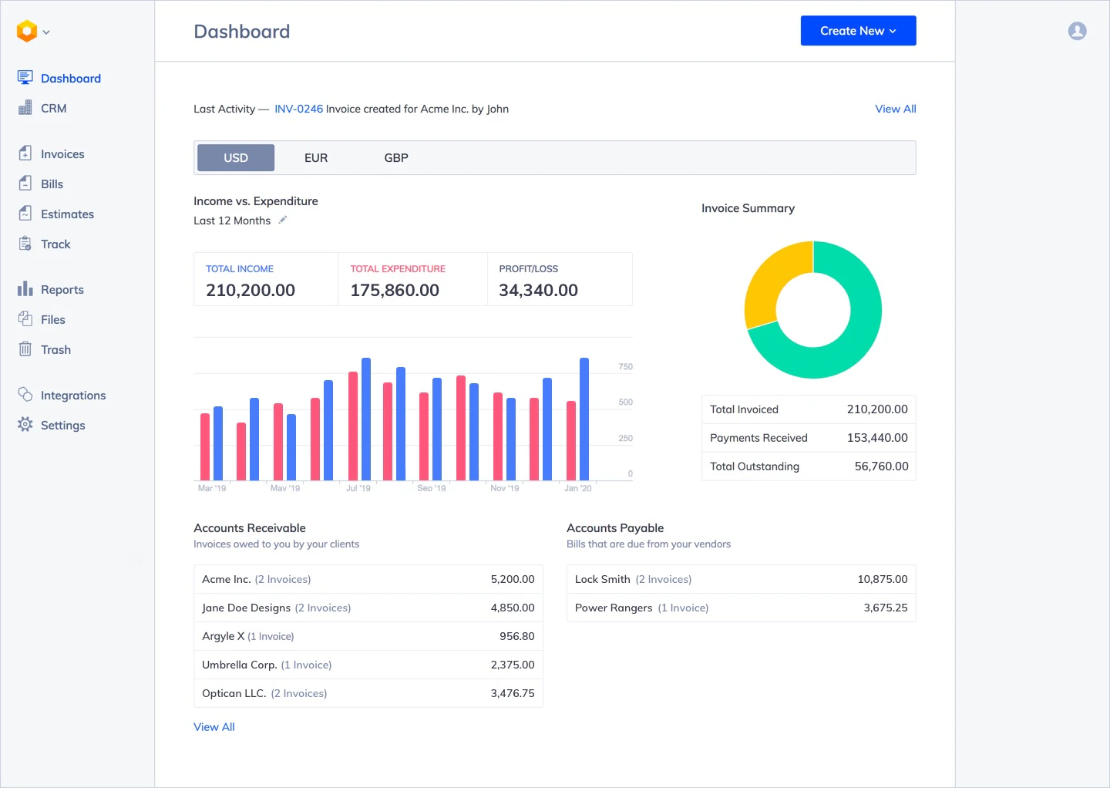1110x788 pixels.
Task: Open the Files sidebar icon
Action: pyautogui.click(x=25, y=319)
